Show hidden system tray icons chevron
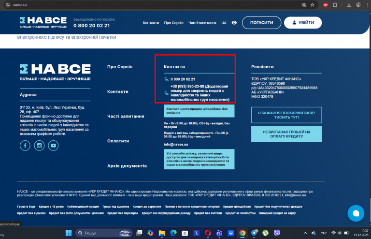 pos(305,233)
